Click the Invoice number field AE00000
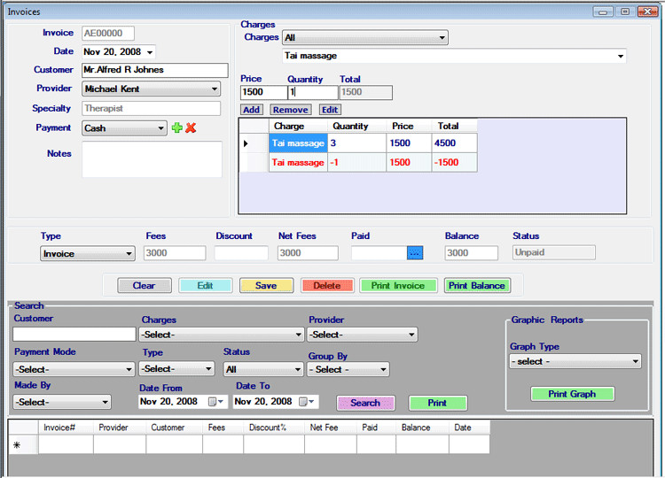Screen dimensions: 665x478 point(108,33)
